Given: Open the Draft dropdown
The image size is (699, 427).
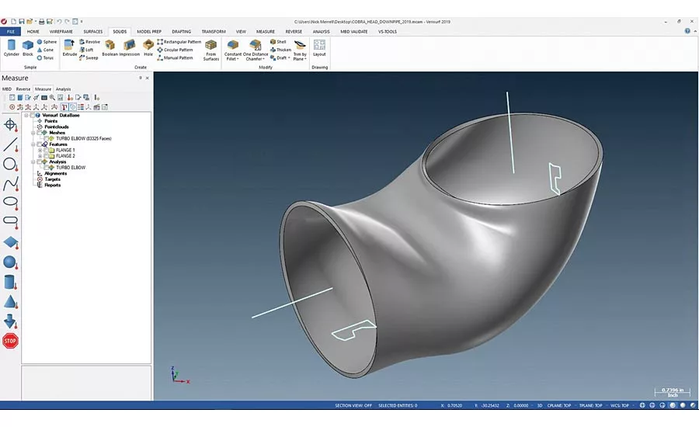Looking at the screenshot, I should tap(280, 58).
